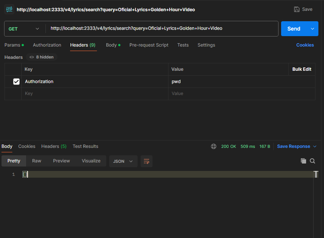Click the Save text label

pos(307,9)
